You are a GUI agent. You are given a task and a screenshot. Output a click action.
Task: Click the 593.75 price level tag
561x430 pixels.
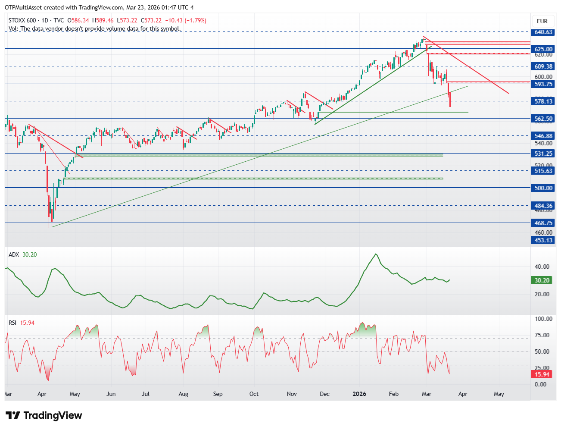point(543,84)
